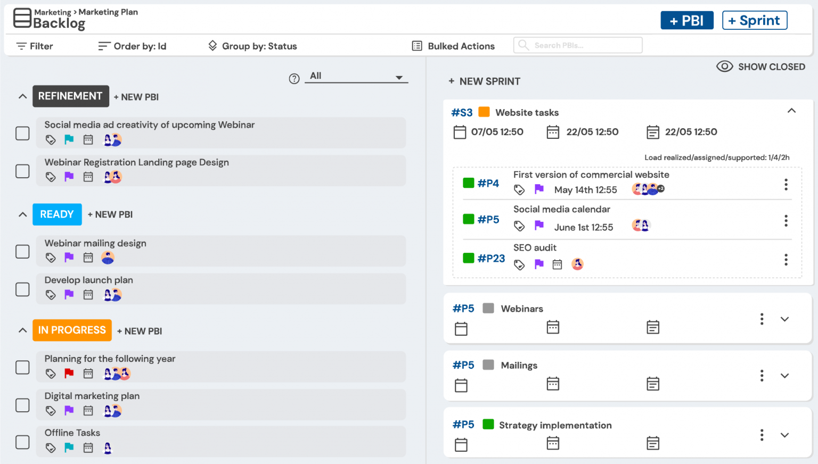This screenshot has height=464, width=818.
Task: Toggle SHOW CLOSED visibility
Action: [x=761, y=67]
